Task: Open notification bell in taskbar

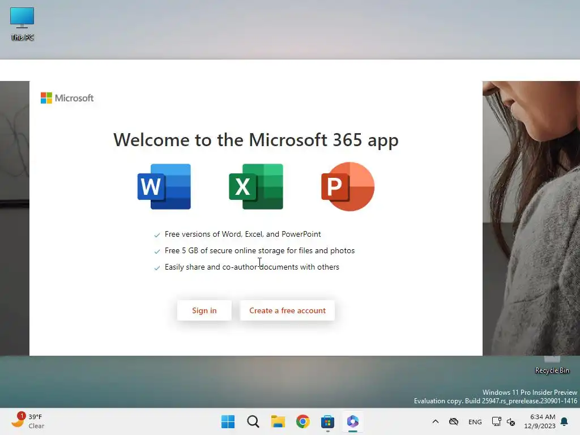Action: coord(565,421)
